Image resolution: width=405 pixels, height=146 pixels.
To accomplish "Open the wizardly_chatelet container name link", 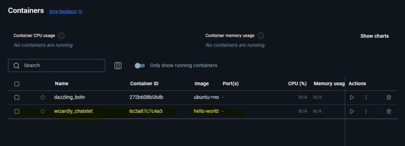I will pyautogui.click(x=73, y=111).
